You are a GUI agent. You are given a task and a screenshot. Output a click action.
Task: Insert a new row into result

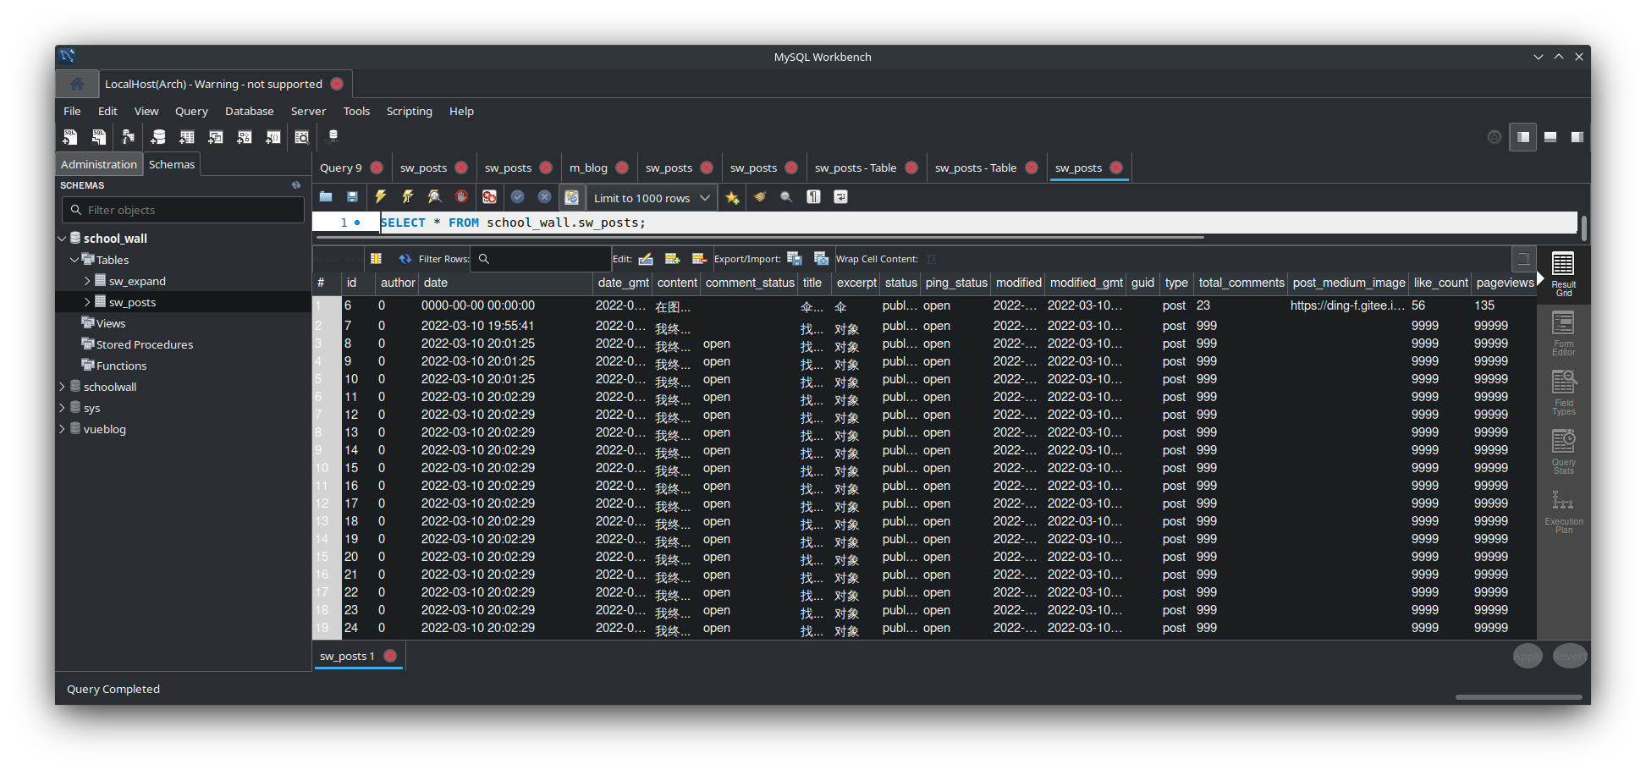(673, 259)
